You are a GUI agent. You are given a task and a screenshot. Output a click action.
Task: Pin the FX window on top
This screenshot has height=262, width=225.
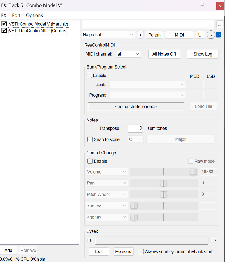(x=202, y=5)
